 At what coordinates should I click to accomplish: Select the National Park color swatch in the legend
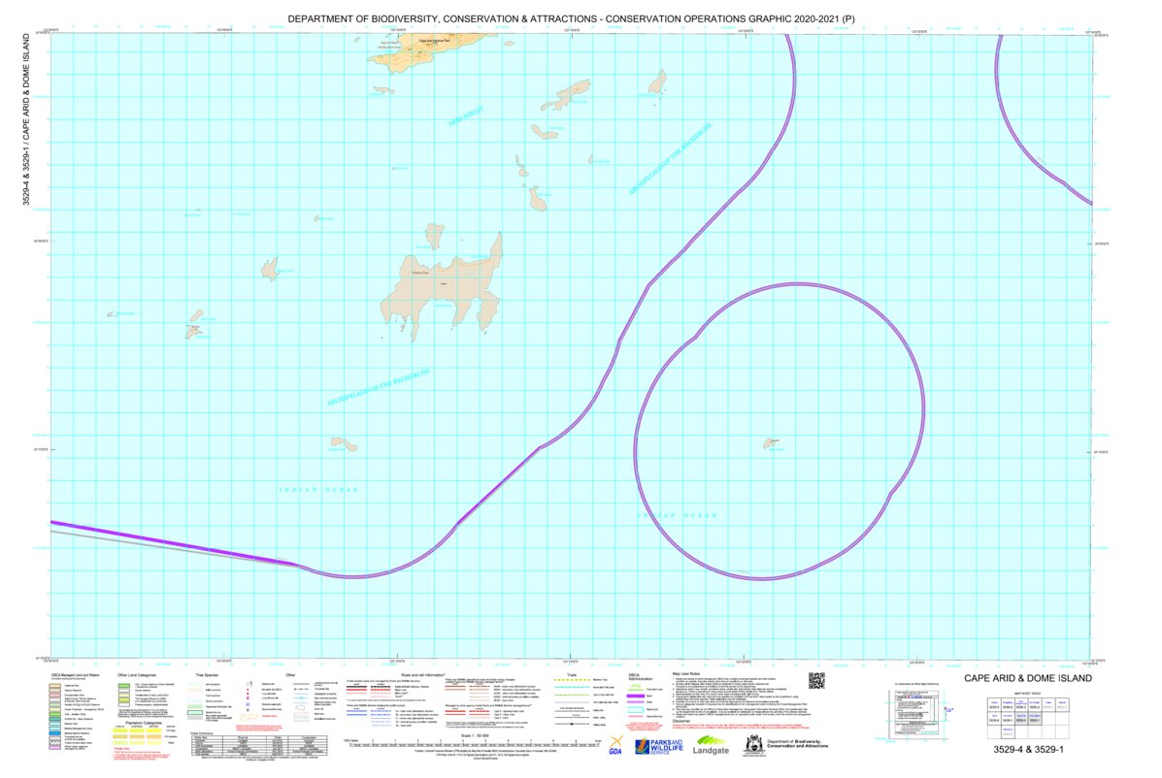point(53,685)
